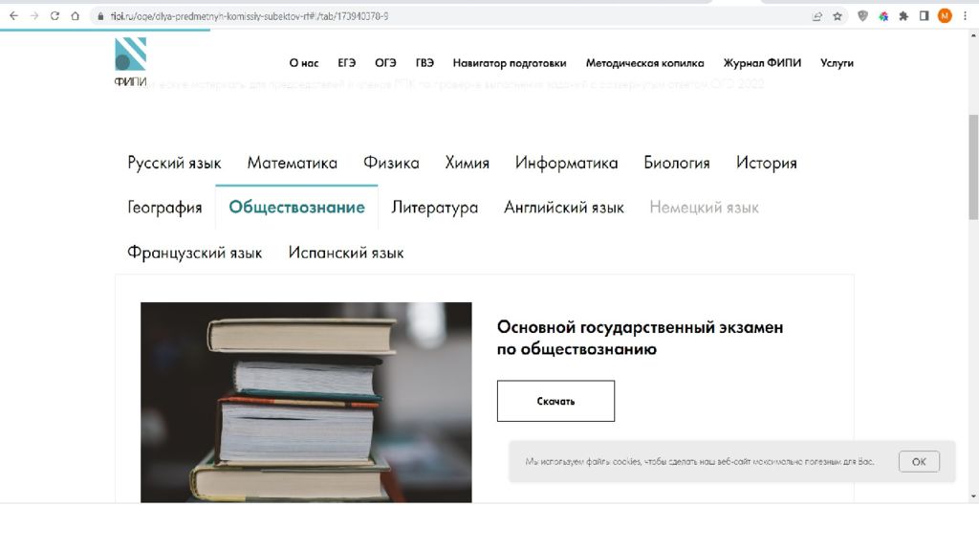Switch to the Русский язык tab
The width and height of the screenshot is (979, 551).
click(174, 163)
